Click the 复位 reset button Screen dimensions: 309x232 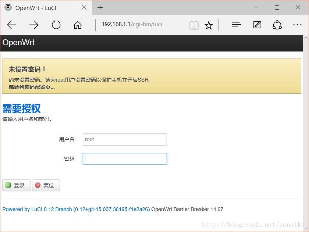coord(46,185)
